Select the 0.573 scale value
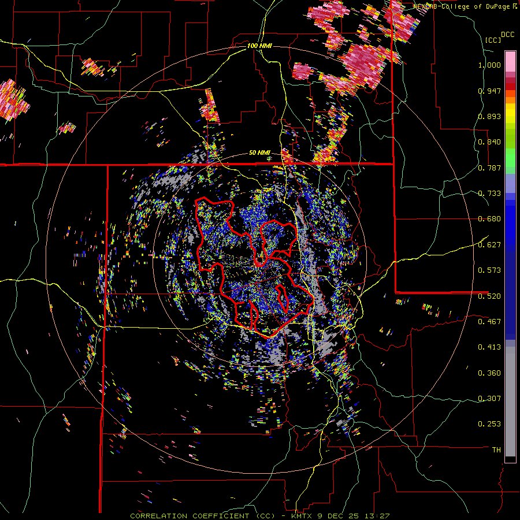 pyautogui.click(x=489, y=270)
